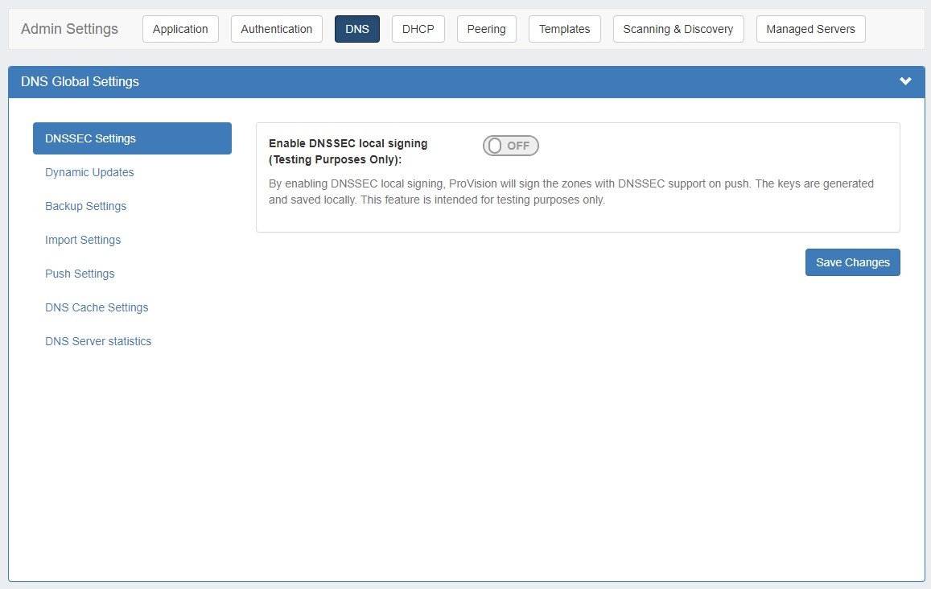
Task: Open Import Settings section
Action: coord(83,240)
